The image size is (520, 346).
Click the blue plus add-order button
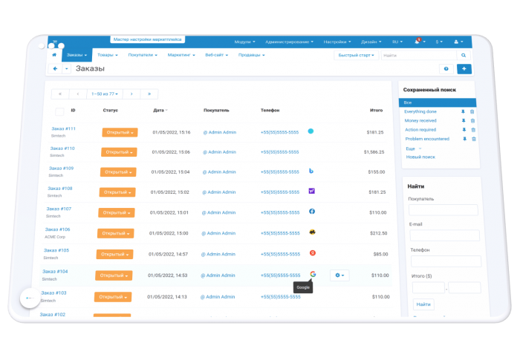pyautogui.click(x=464, y=68)
